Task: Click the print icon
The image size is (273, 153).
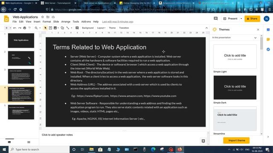Action: tap(25, 28)
